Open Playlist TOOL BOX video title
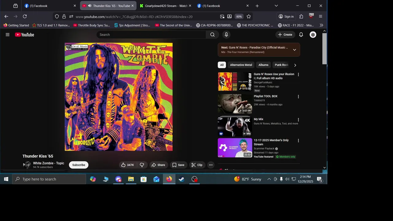The width and height of the screenshot is (393, 221). pos(266,96)
